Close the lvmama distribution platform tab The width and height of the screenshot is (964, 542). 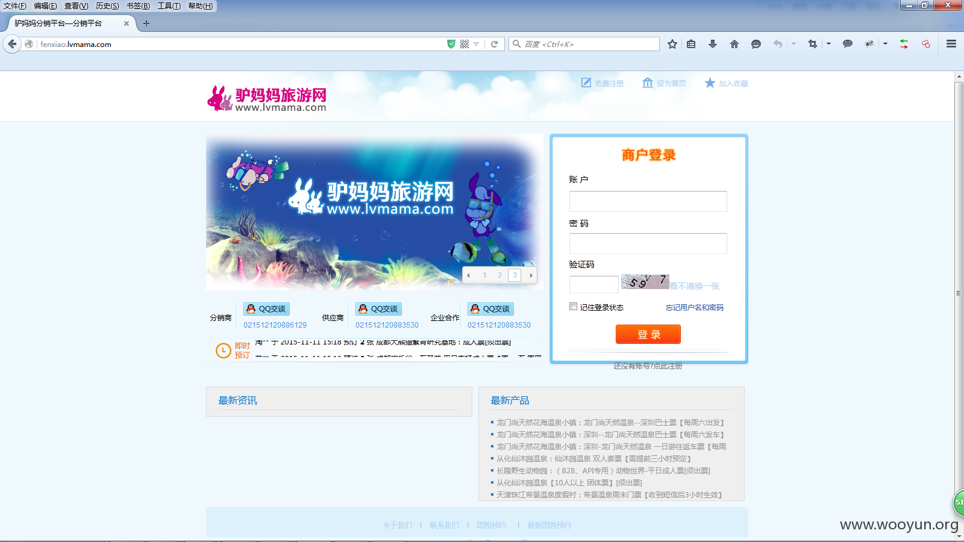click(127, 23)
